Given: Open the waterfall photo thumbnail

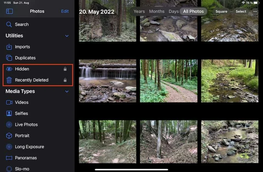Looking at the screenshot, I should (x=107, y=81).
